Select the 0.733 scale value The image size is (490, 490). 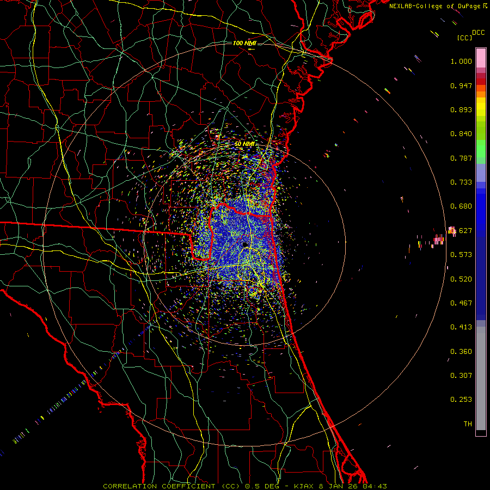[x=461, y=182]
